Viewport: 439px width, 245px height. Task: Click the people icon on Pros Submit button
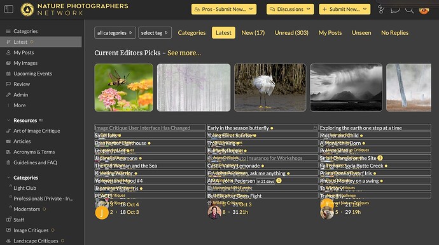tap(197, 10)
